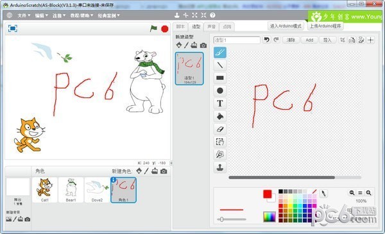
Task: Click the globe language icon
Action: (10, 15)
